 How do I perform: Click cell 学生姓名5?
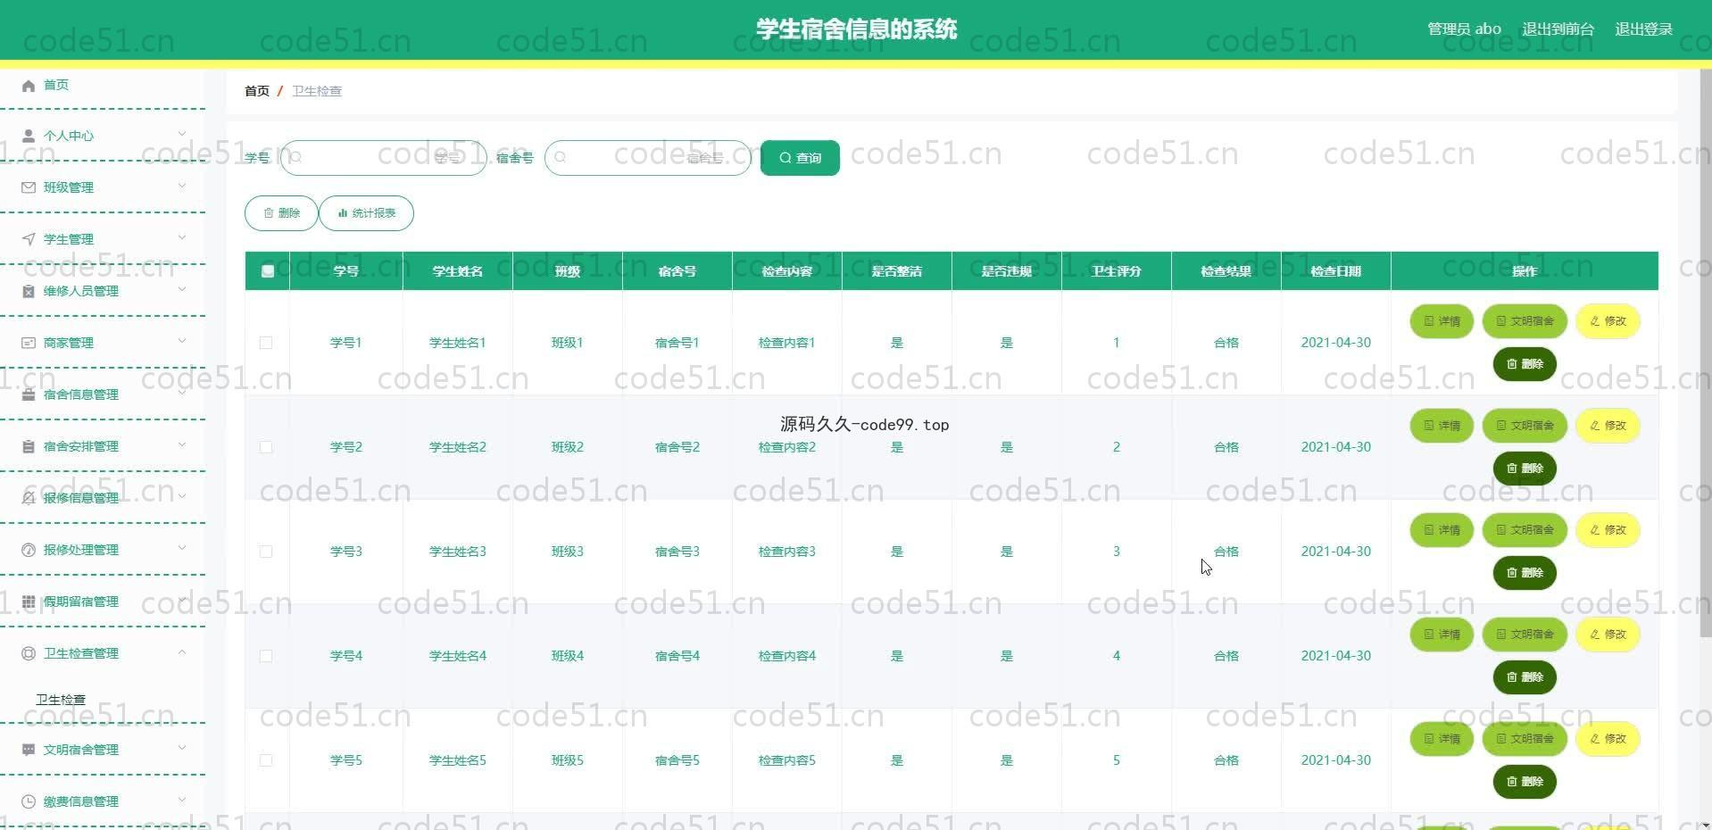tap(458, 760)
